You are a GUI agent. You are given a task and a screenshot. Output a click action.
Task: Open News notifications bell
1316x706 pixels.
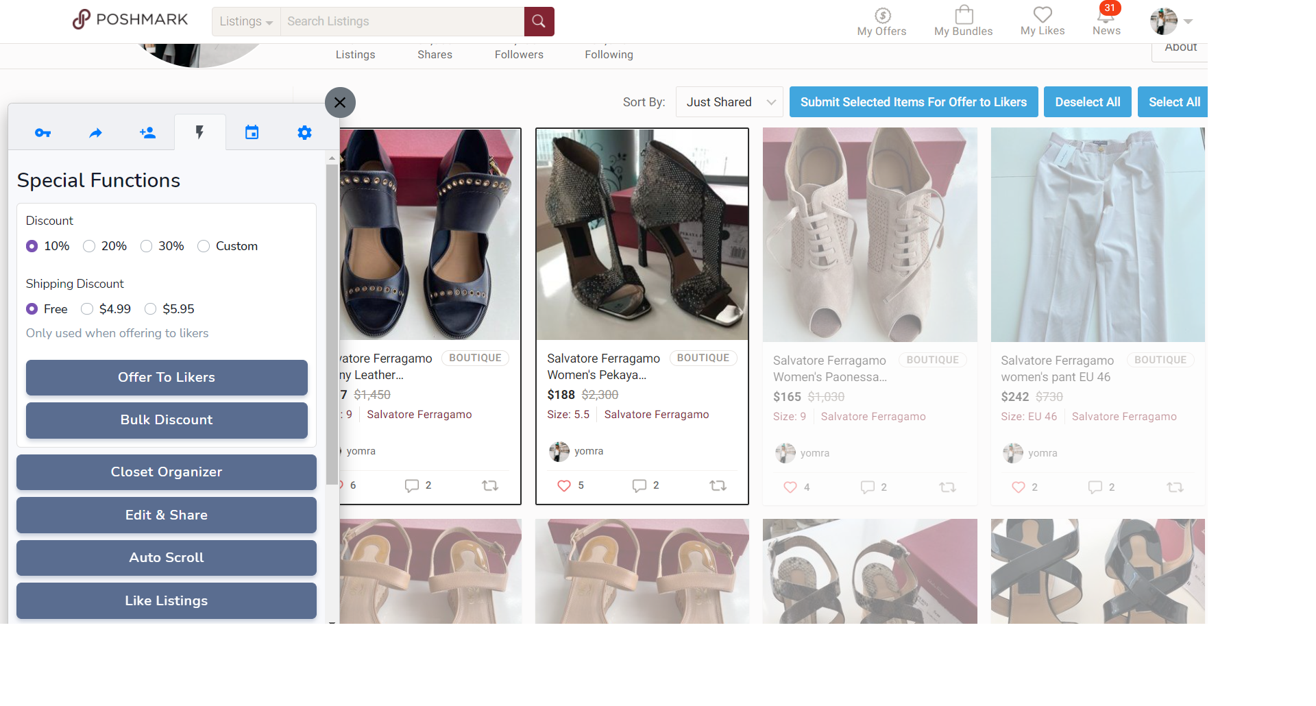[1106, 21]
